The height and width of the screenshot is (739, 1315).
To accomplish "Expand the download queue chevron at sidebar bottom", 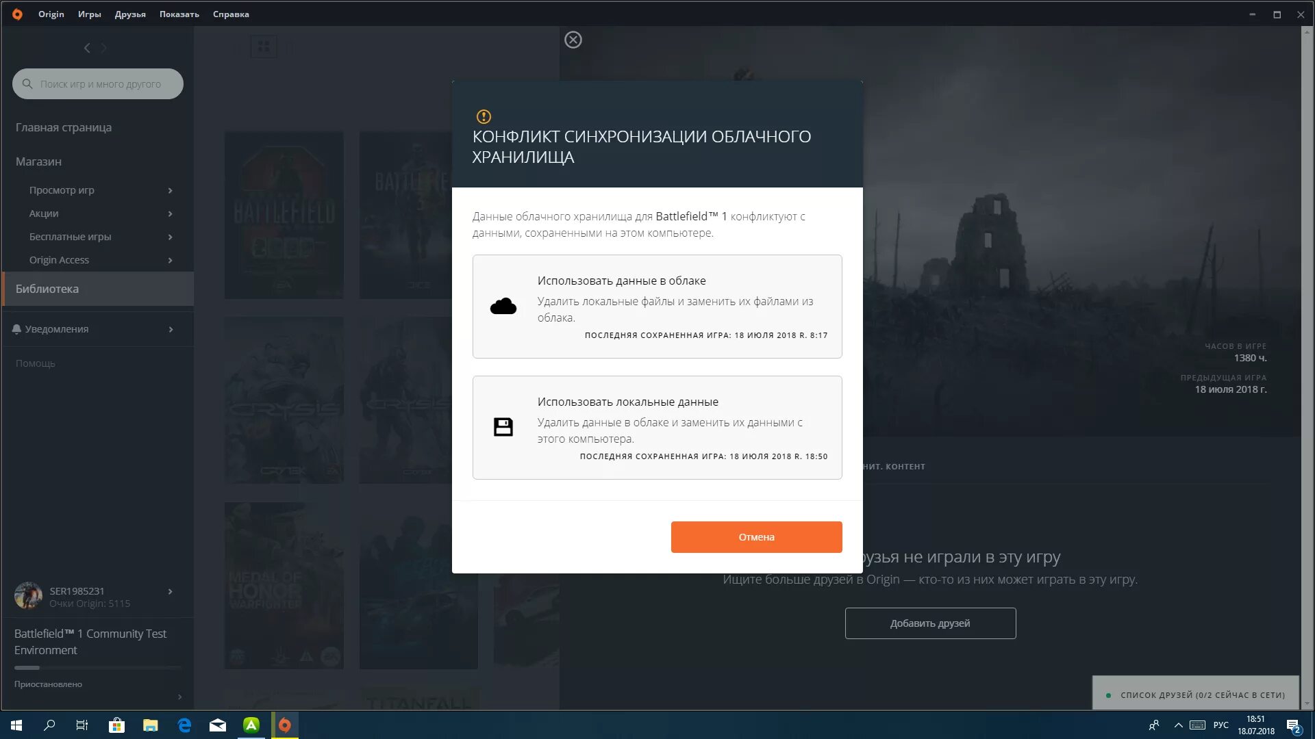I will (x=179, y=697).
